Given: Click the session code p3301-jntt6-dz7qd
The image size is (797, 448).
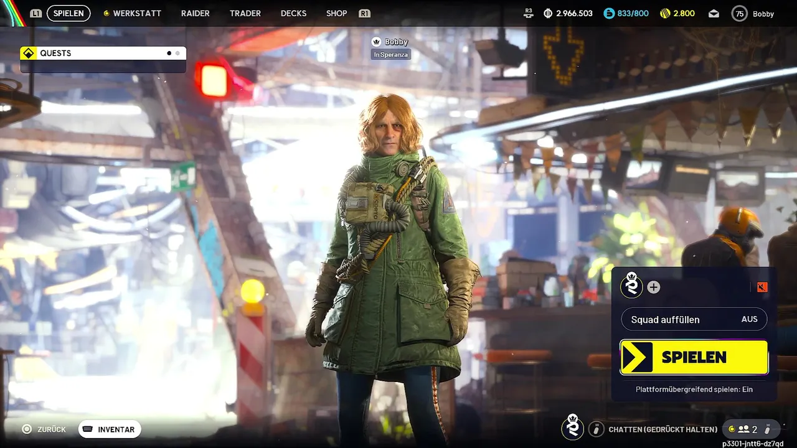Looking at the screenshot, I should [x=753, y=443].
